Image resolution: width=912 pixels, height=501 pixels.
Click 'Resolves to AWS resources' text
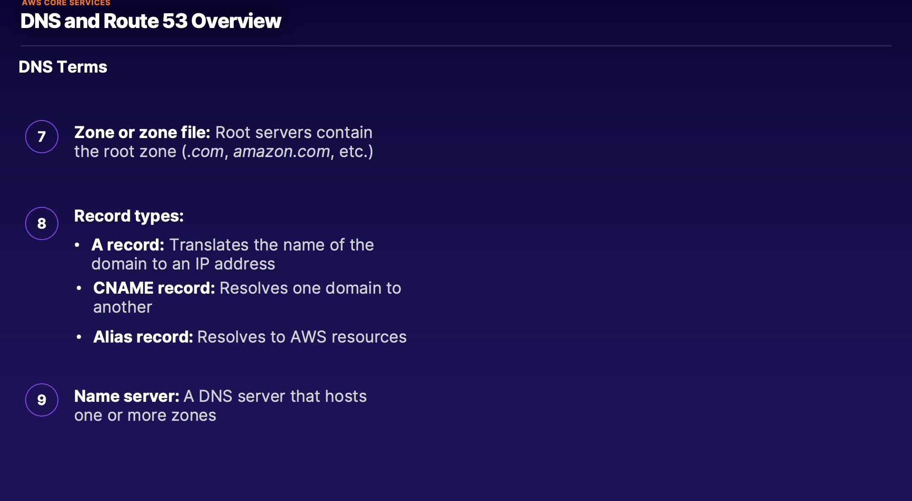pos(302,337)
